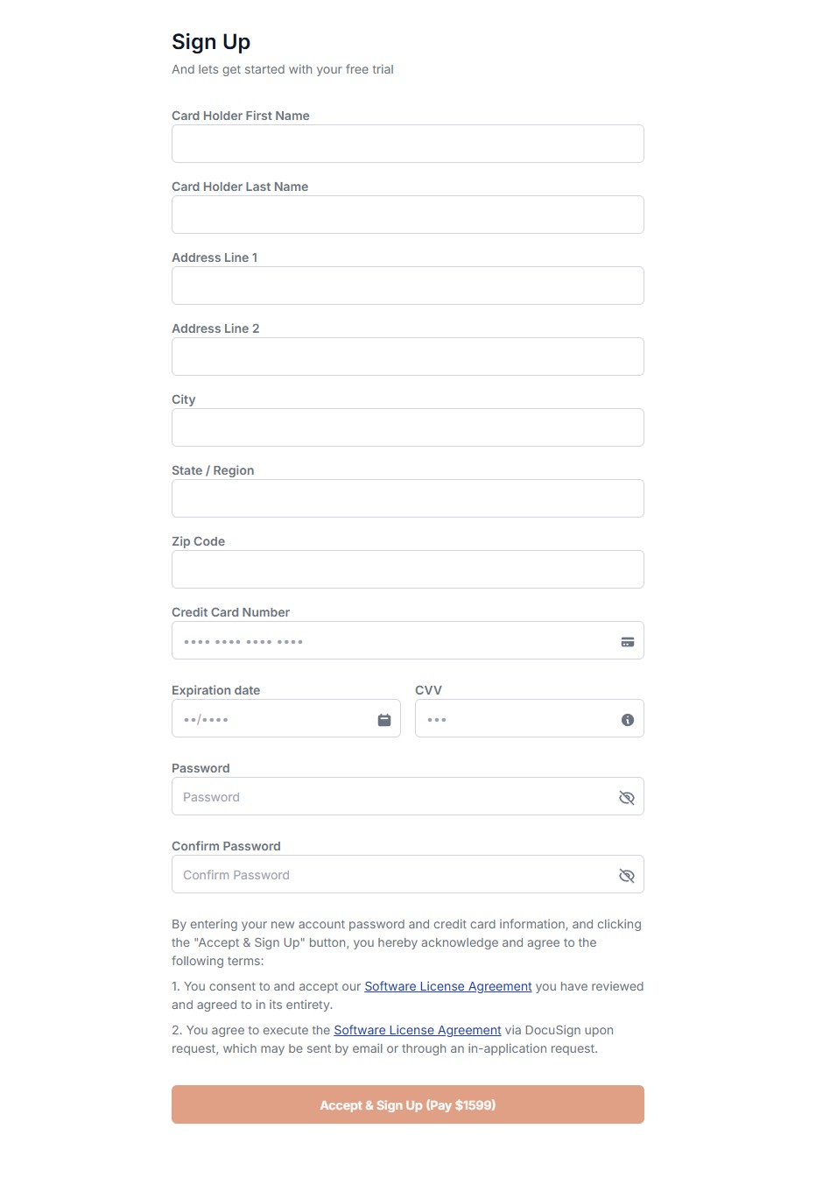Click into the Address Line 2 field
Viewport: 823px width, 1178px height.
(x=408, y=356)
